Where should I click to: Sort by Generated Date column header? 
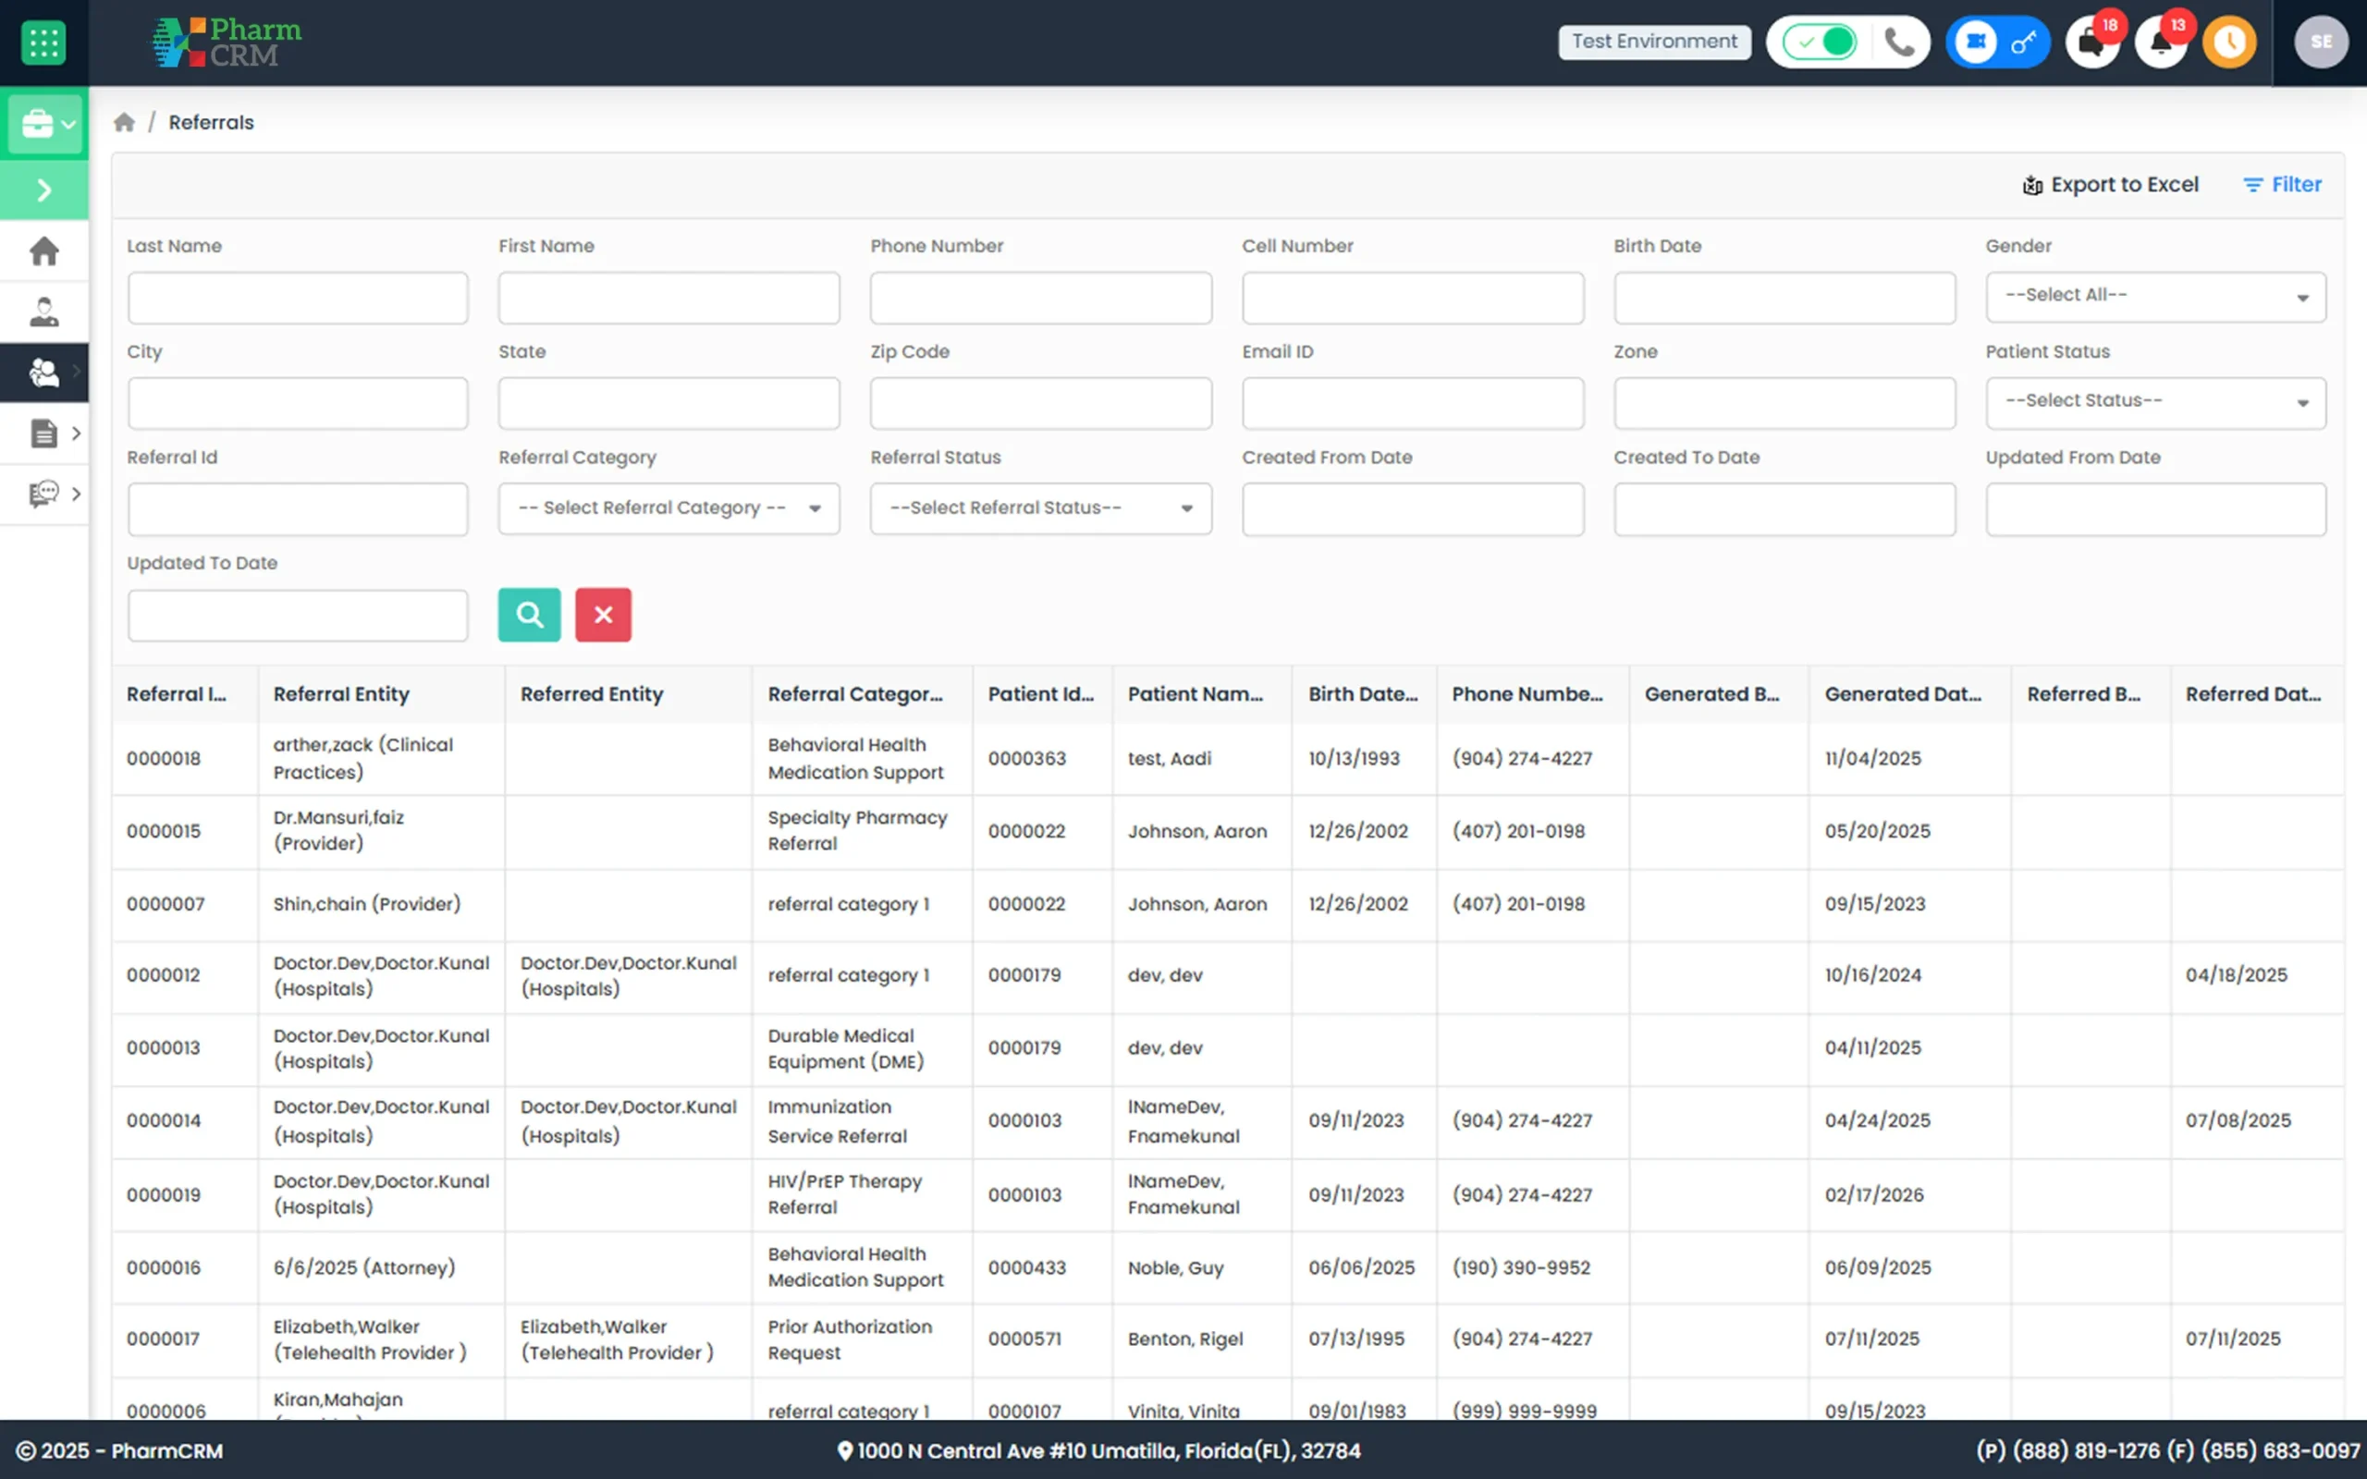coord(1903,693)
